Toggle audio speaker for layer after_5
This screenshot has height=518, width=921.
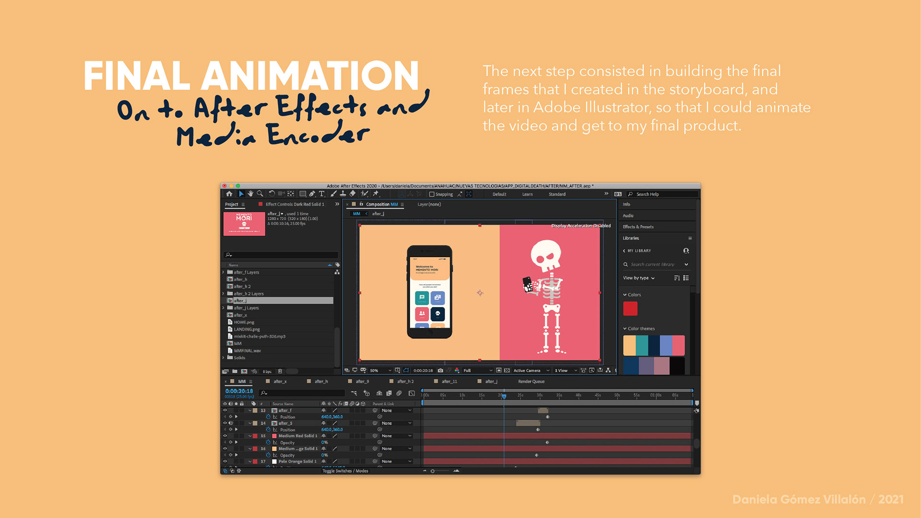pyautogui.click(x=231, y=423)
